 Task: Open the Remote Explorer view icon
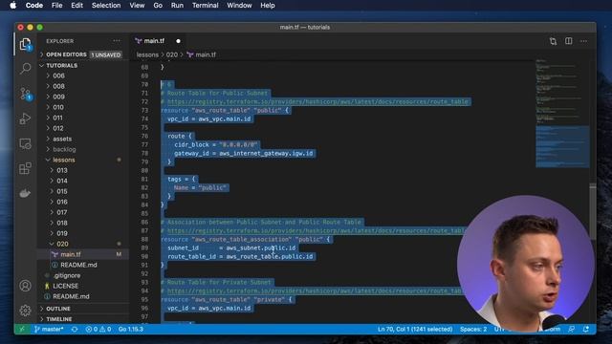(x=26, y=143)
